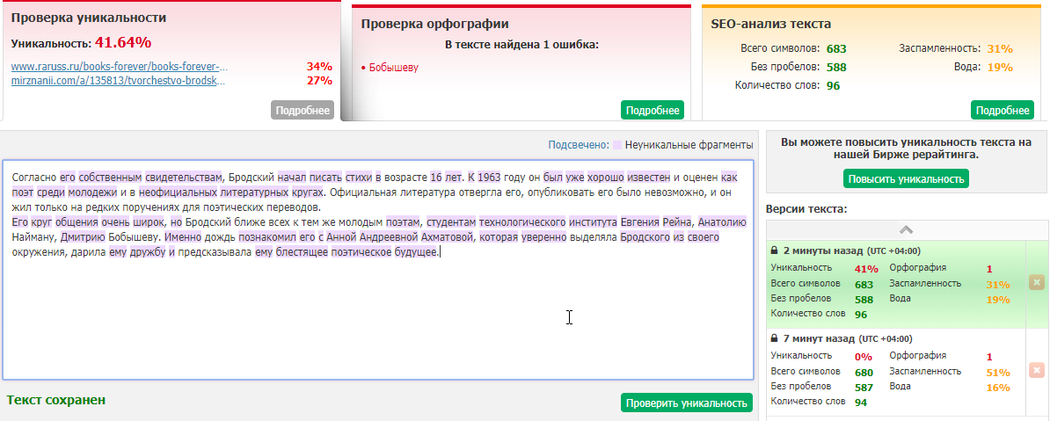The height and width of the screenshot is (421, 1050).
Task: Open 'Подробнее' under uniqueness check
Action: tap(302, 110)
